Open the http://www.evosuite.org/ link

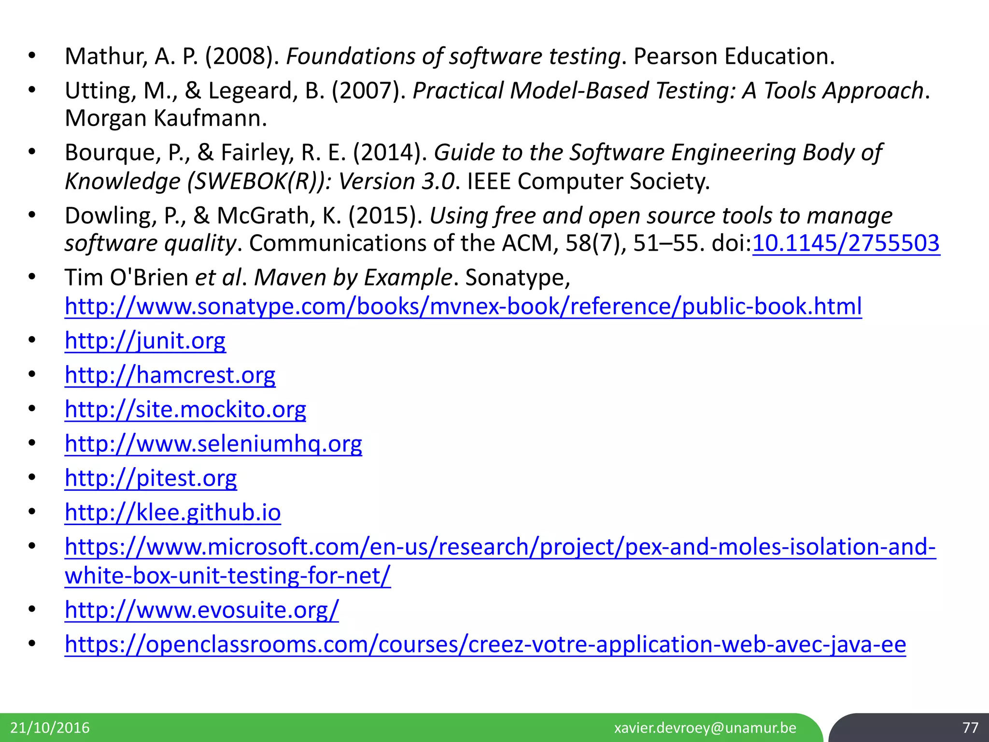point(202,610)
